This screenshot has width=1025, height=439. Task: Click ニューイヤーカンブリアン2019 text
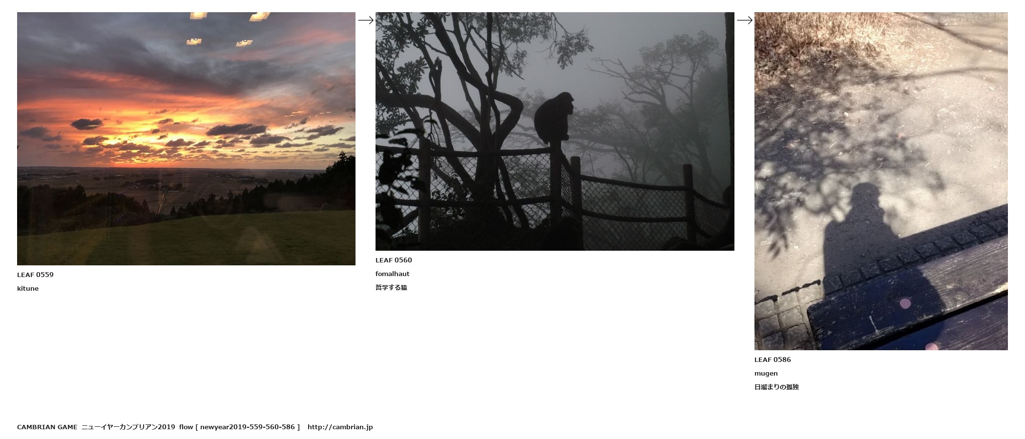(x=128, y=427)
